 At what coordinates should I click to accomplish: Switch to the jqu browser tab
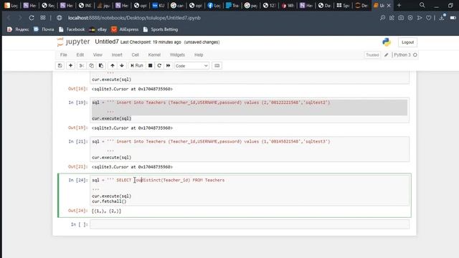click(103, 5)
